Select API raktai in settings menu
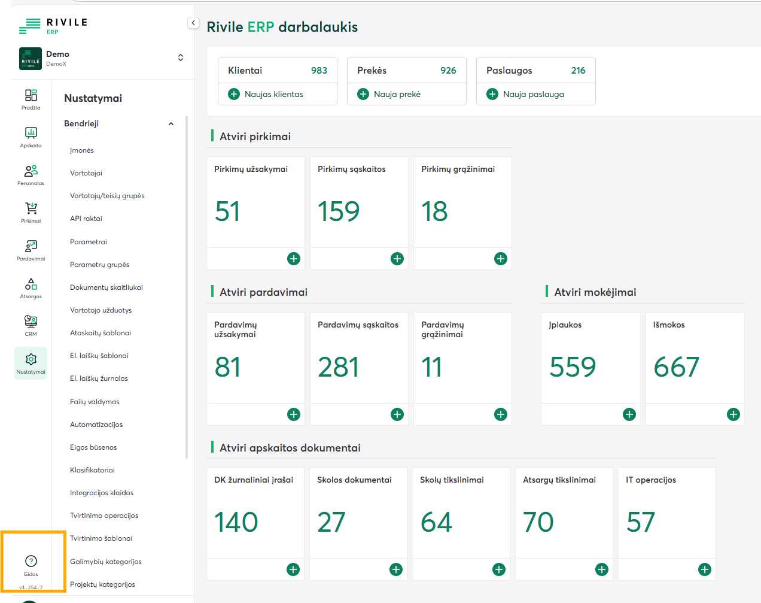Viewport: 761px width, 603px height. click(86, 219)
